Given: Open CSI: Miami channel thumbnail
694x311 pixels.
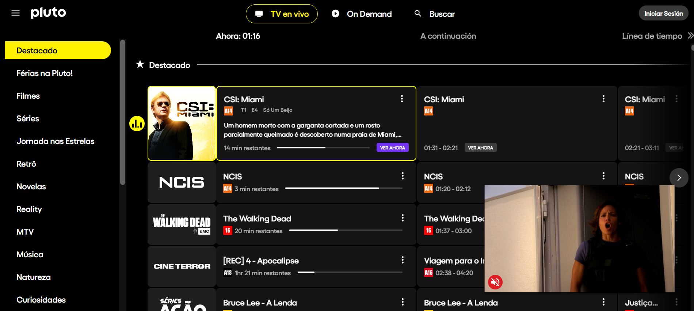Looking at the screenshot, I should [182, 123].
